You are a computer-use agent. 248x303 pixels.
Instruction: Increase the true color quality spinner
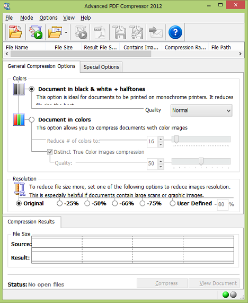161,161
